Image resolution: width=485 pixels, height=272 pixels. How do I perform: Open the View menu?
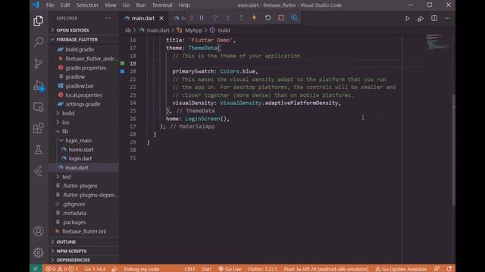(x=111, y=5)
